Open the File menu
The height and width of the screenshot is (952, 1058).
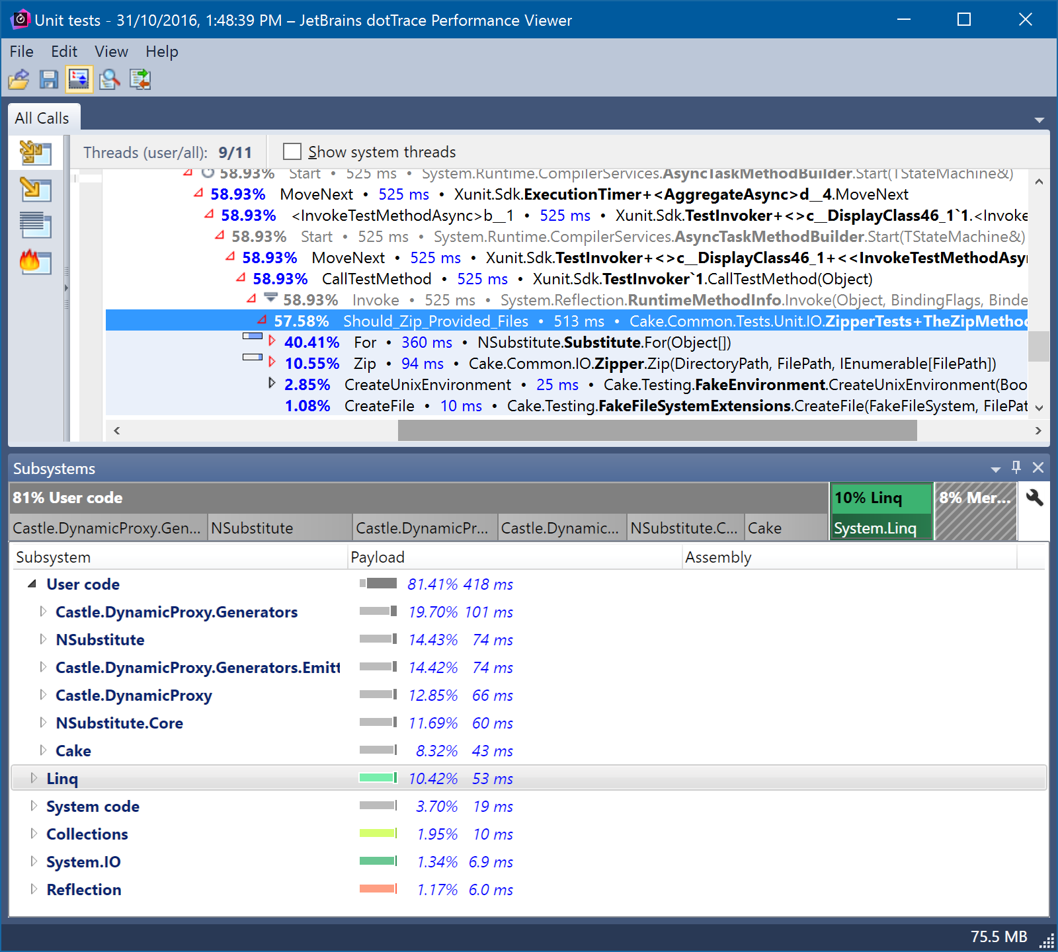21,52
